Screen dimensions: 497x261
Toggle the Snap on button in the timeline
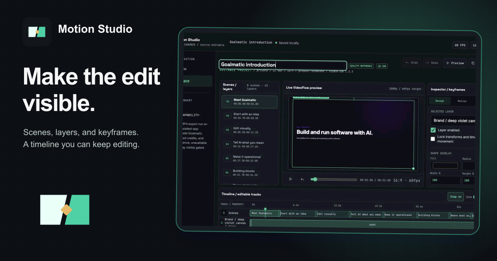coord(456,197)
